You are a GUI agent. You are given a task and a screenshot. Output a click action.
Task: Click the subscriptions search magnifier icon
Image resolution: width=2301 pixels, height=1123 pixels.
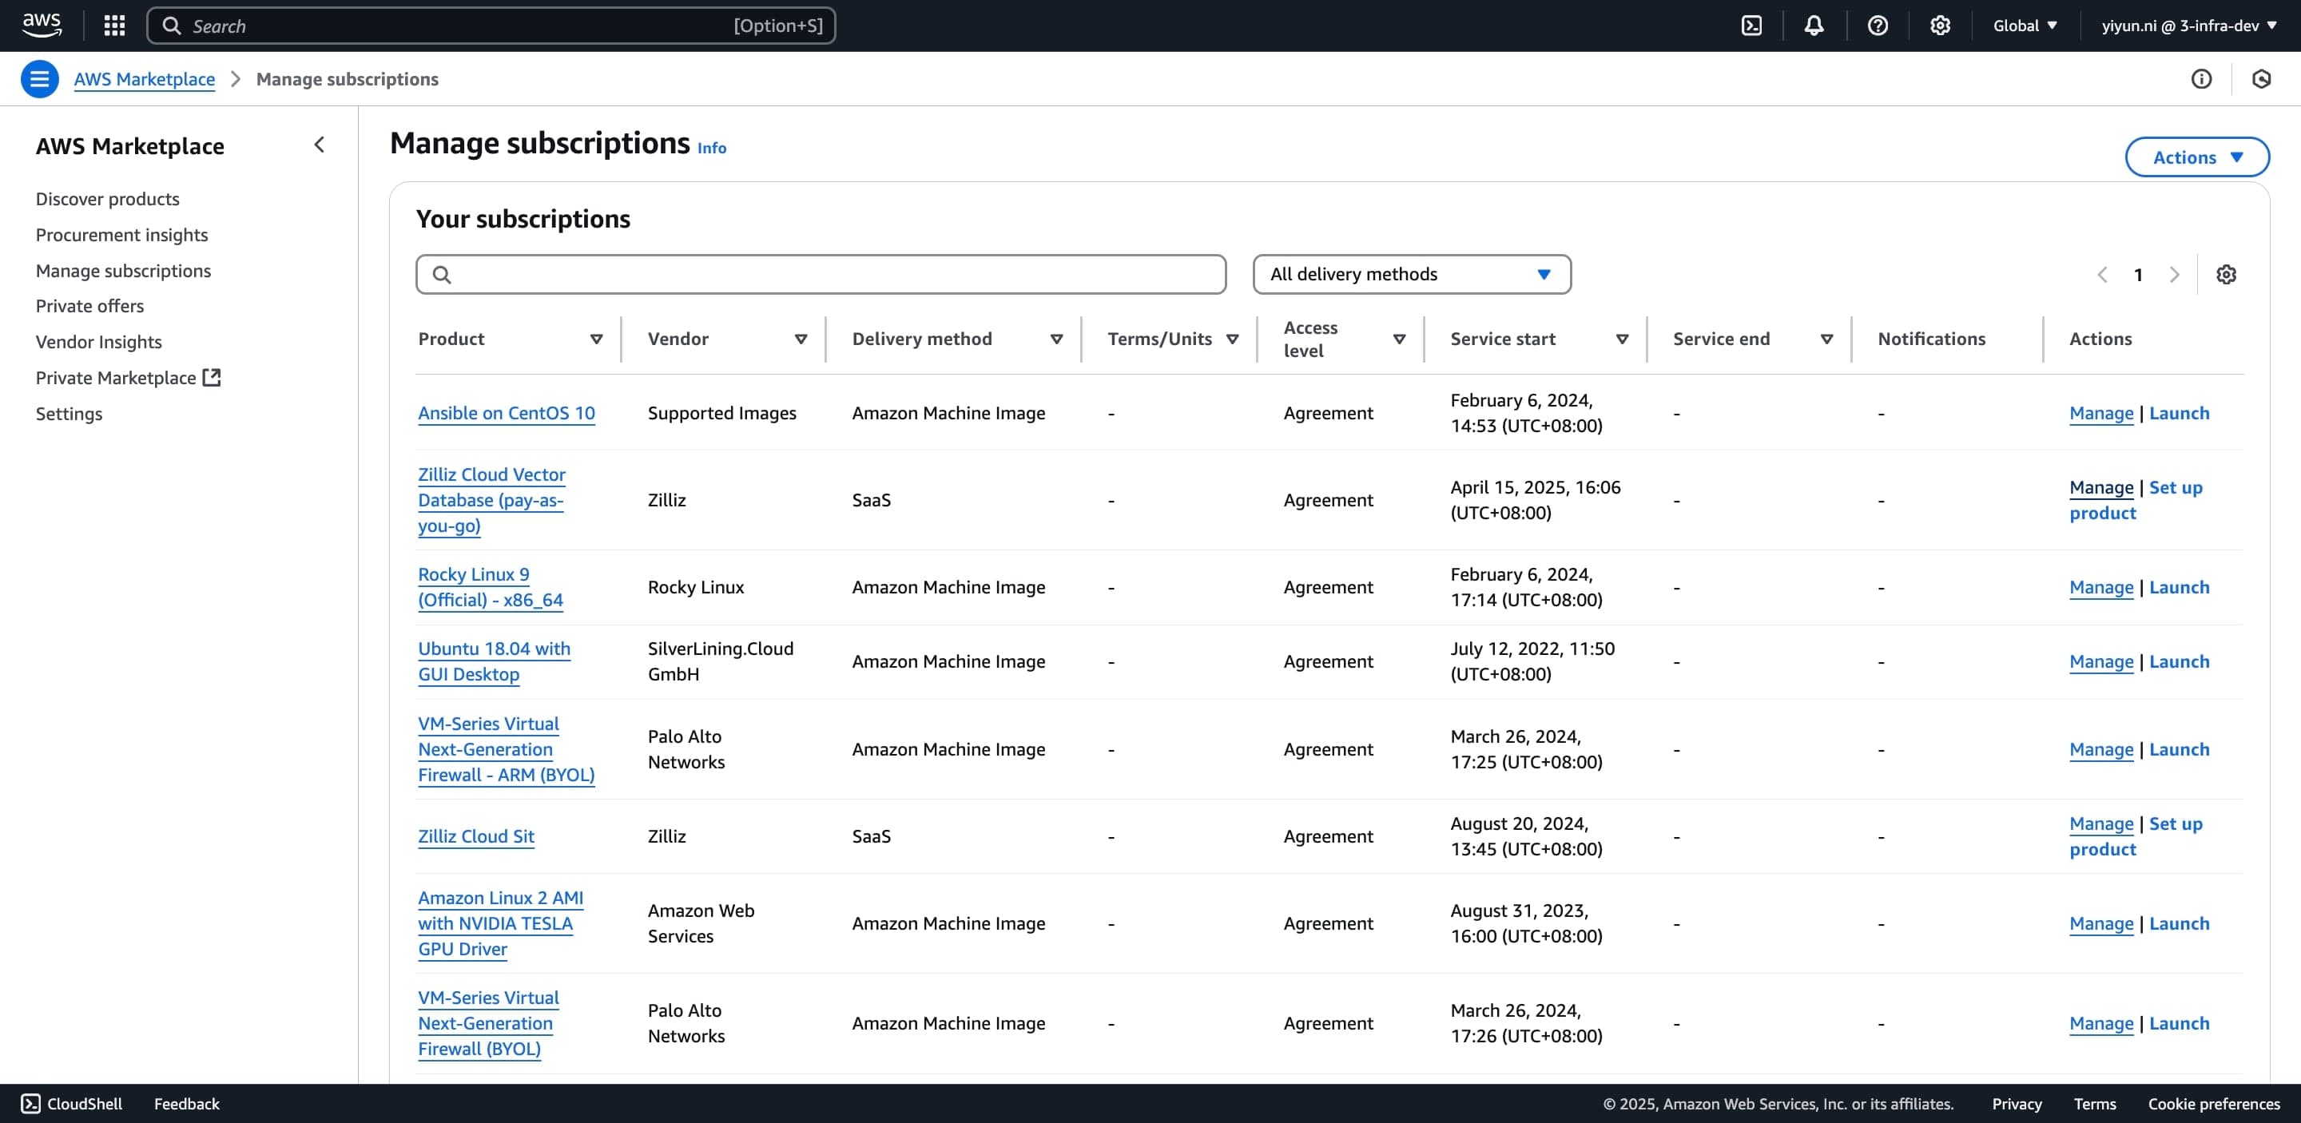[441, 274]
